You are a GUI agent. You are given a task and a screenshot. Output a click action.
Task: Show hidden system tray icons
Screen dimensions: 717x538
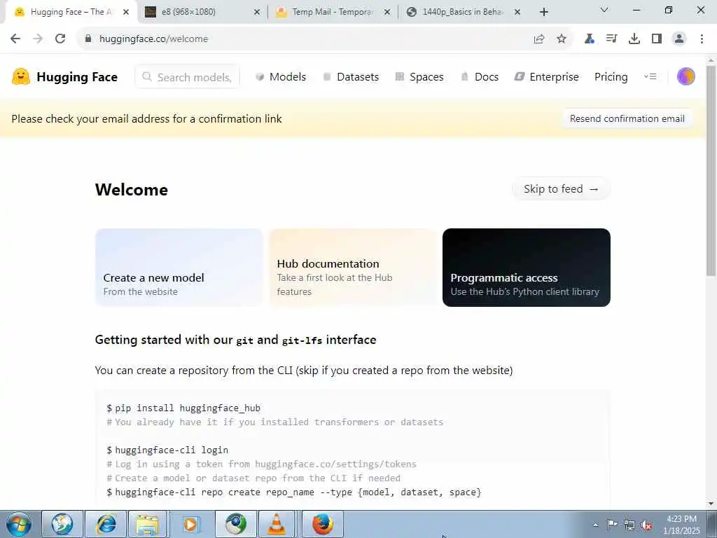point(595,525)
